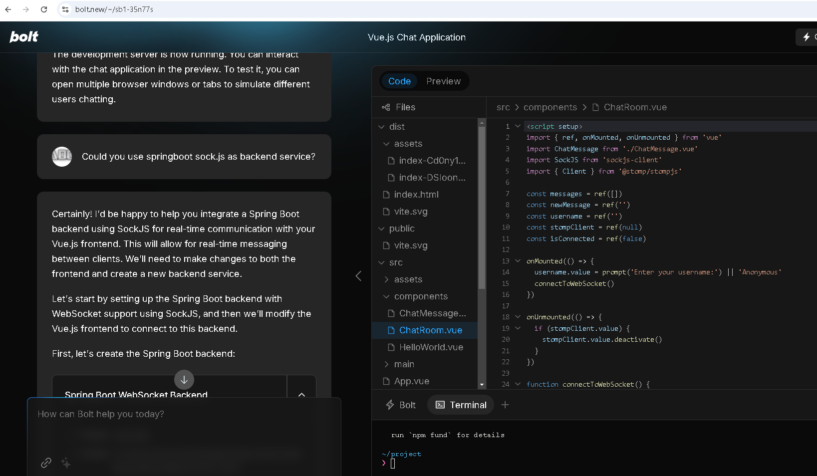Focus the How can Bolt help prompt field

184,414
